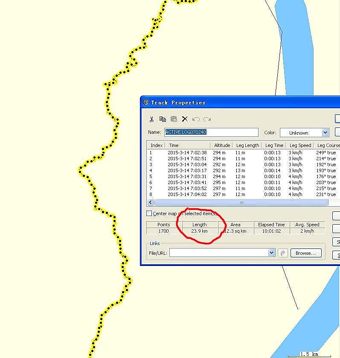The width and height of the screenshot is (340, 358).
Task: Click the Delete X icon
Action: pyautogui.click(x=185, y=119)
